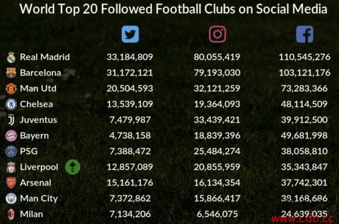Click the Juventus club name
339x224 pixels.
tap(39, 120)
